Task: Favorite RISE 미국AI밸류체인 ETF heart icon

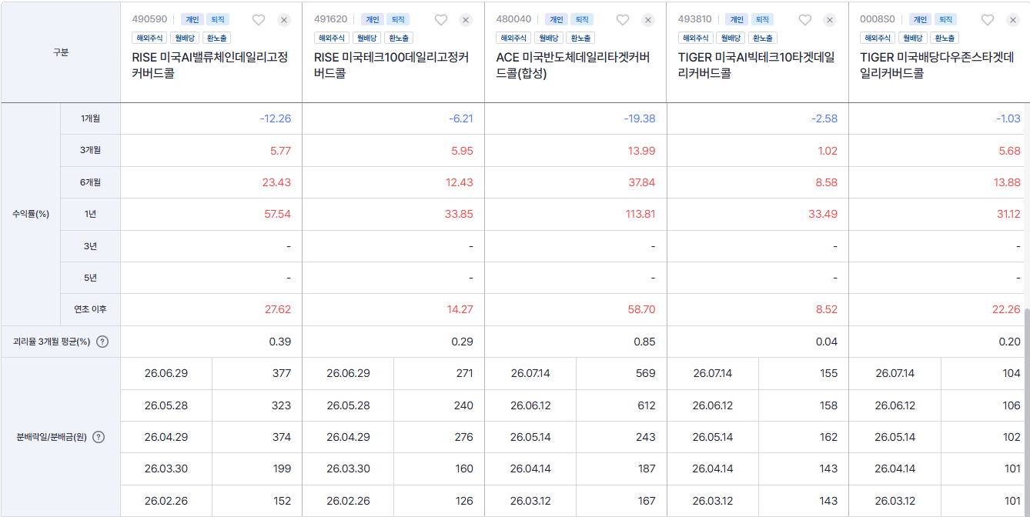Action: pos(259,20)
